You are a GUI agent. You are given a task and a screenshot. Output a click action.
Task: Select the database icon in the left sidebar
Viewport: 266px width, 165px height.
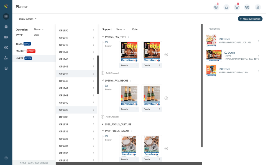[6, 27]
